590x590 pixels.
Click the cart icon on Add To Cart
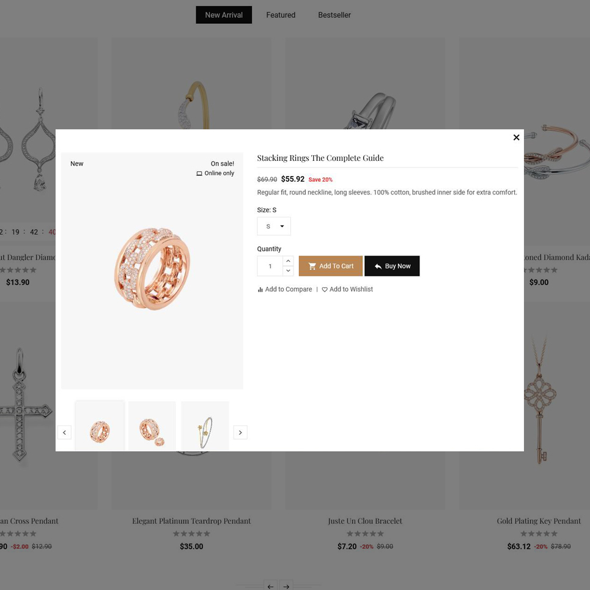point(312,266)
